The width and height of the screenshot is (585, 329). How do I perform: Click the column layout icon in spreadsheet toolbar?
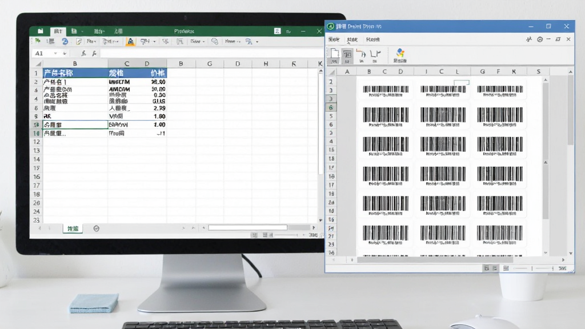click(180, 41)
